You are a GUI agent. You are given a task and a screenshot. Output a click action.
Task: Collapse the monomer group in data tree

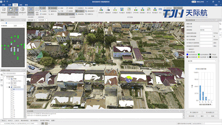pos(7,87)
